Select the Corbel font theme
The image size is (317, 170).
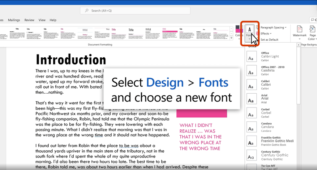pyautogui.click(x=271, y=113)
